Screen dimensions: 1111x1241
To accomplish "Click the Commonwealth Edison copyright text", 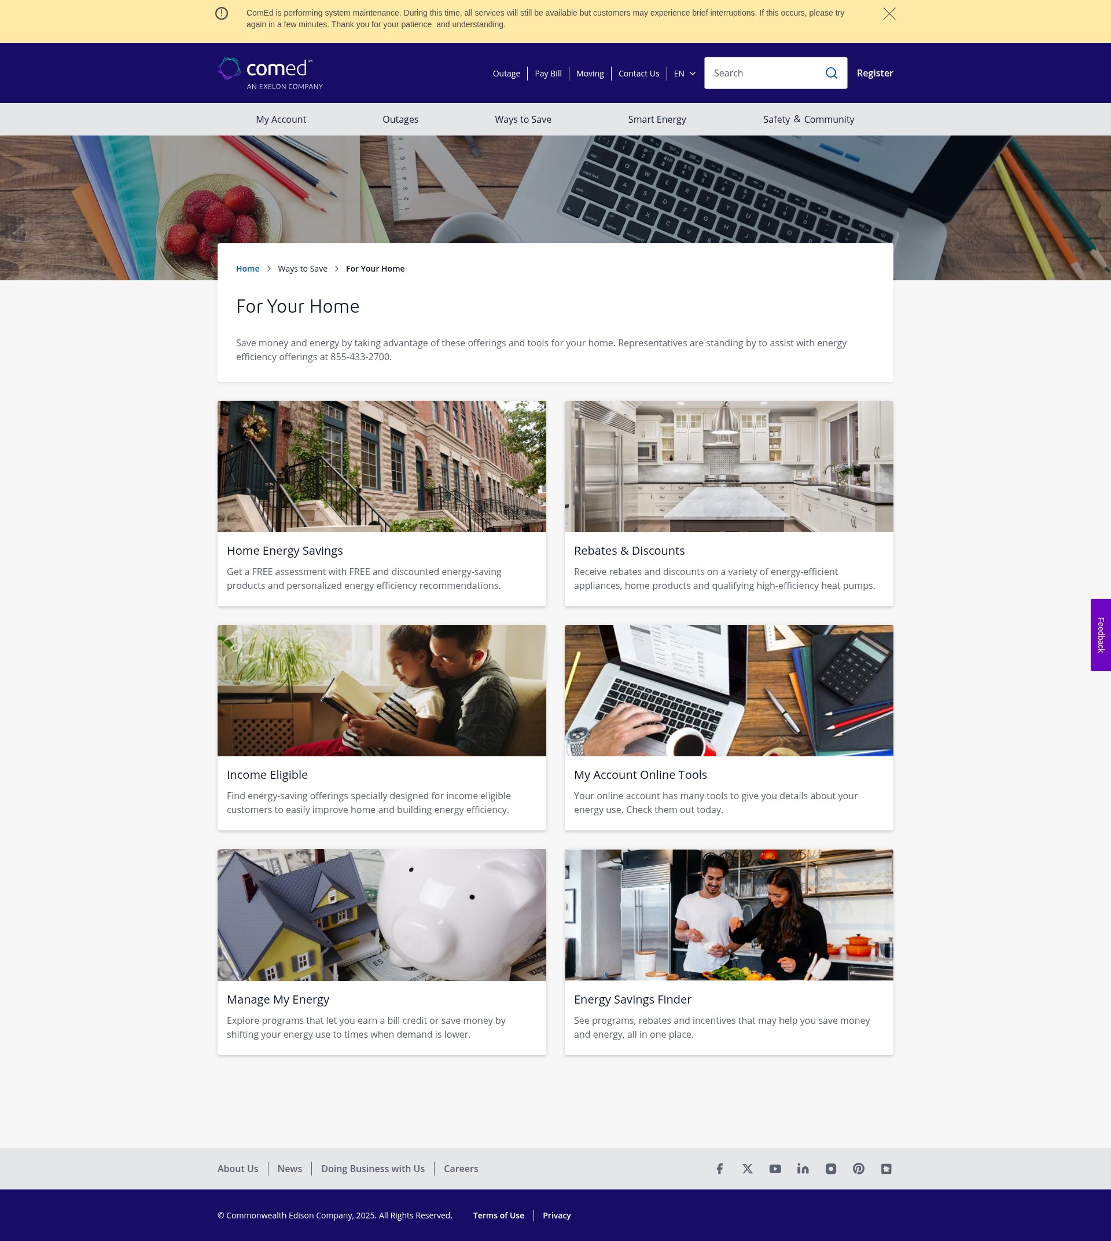I will (x=334, y=1216).
